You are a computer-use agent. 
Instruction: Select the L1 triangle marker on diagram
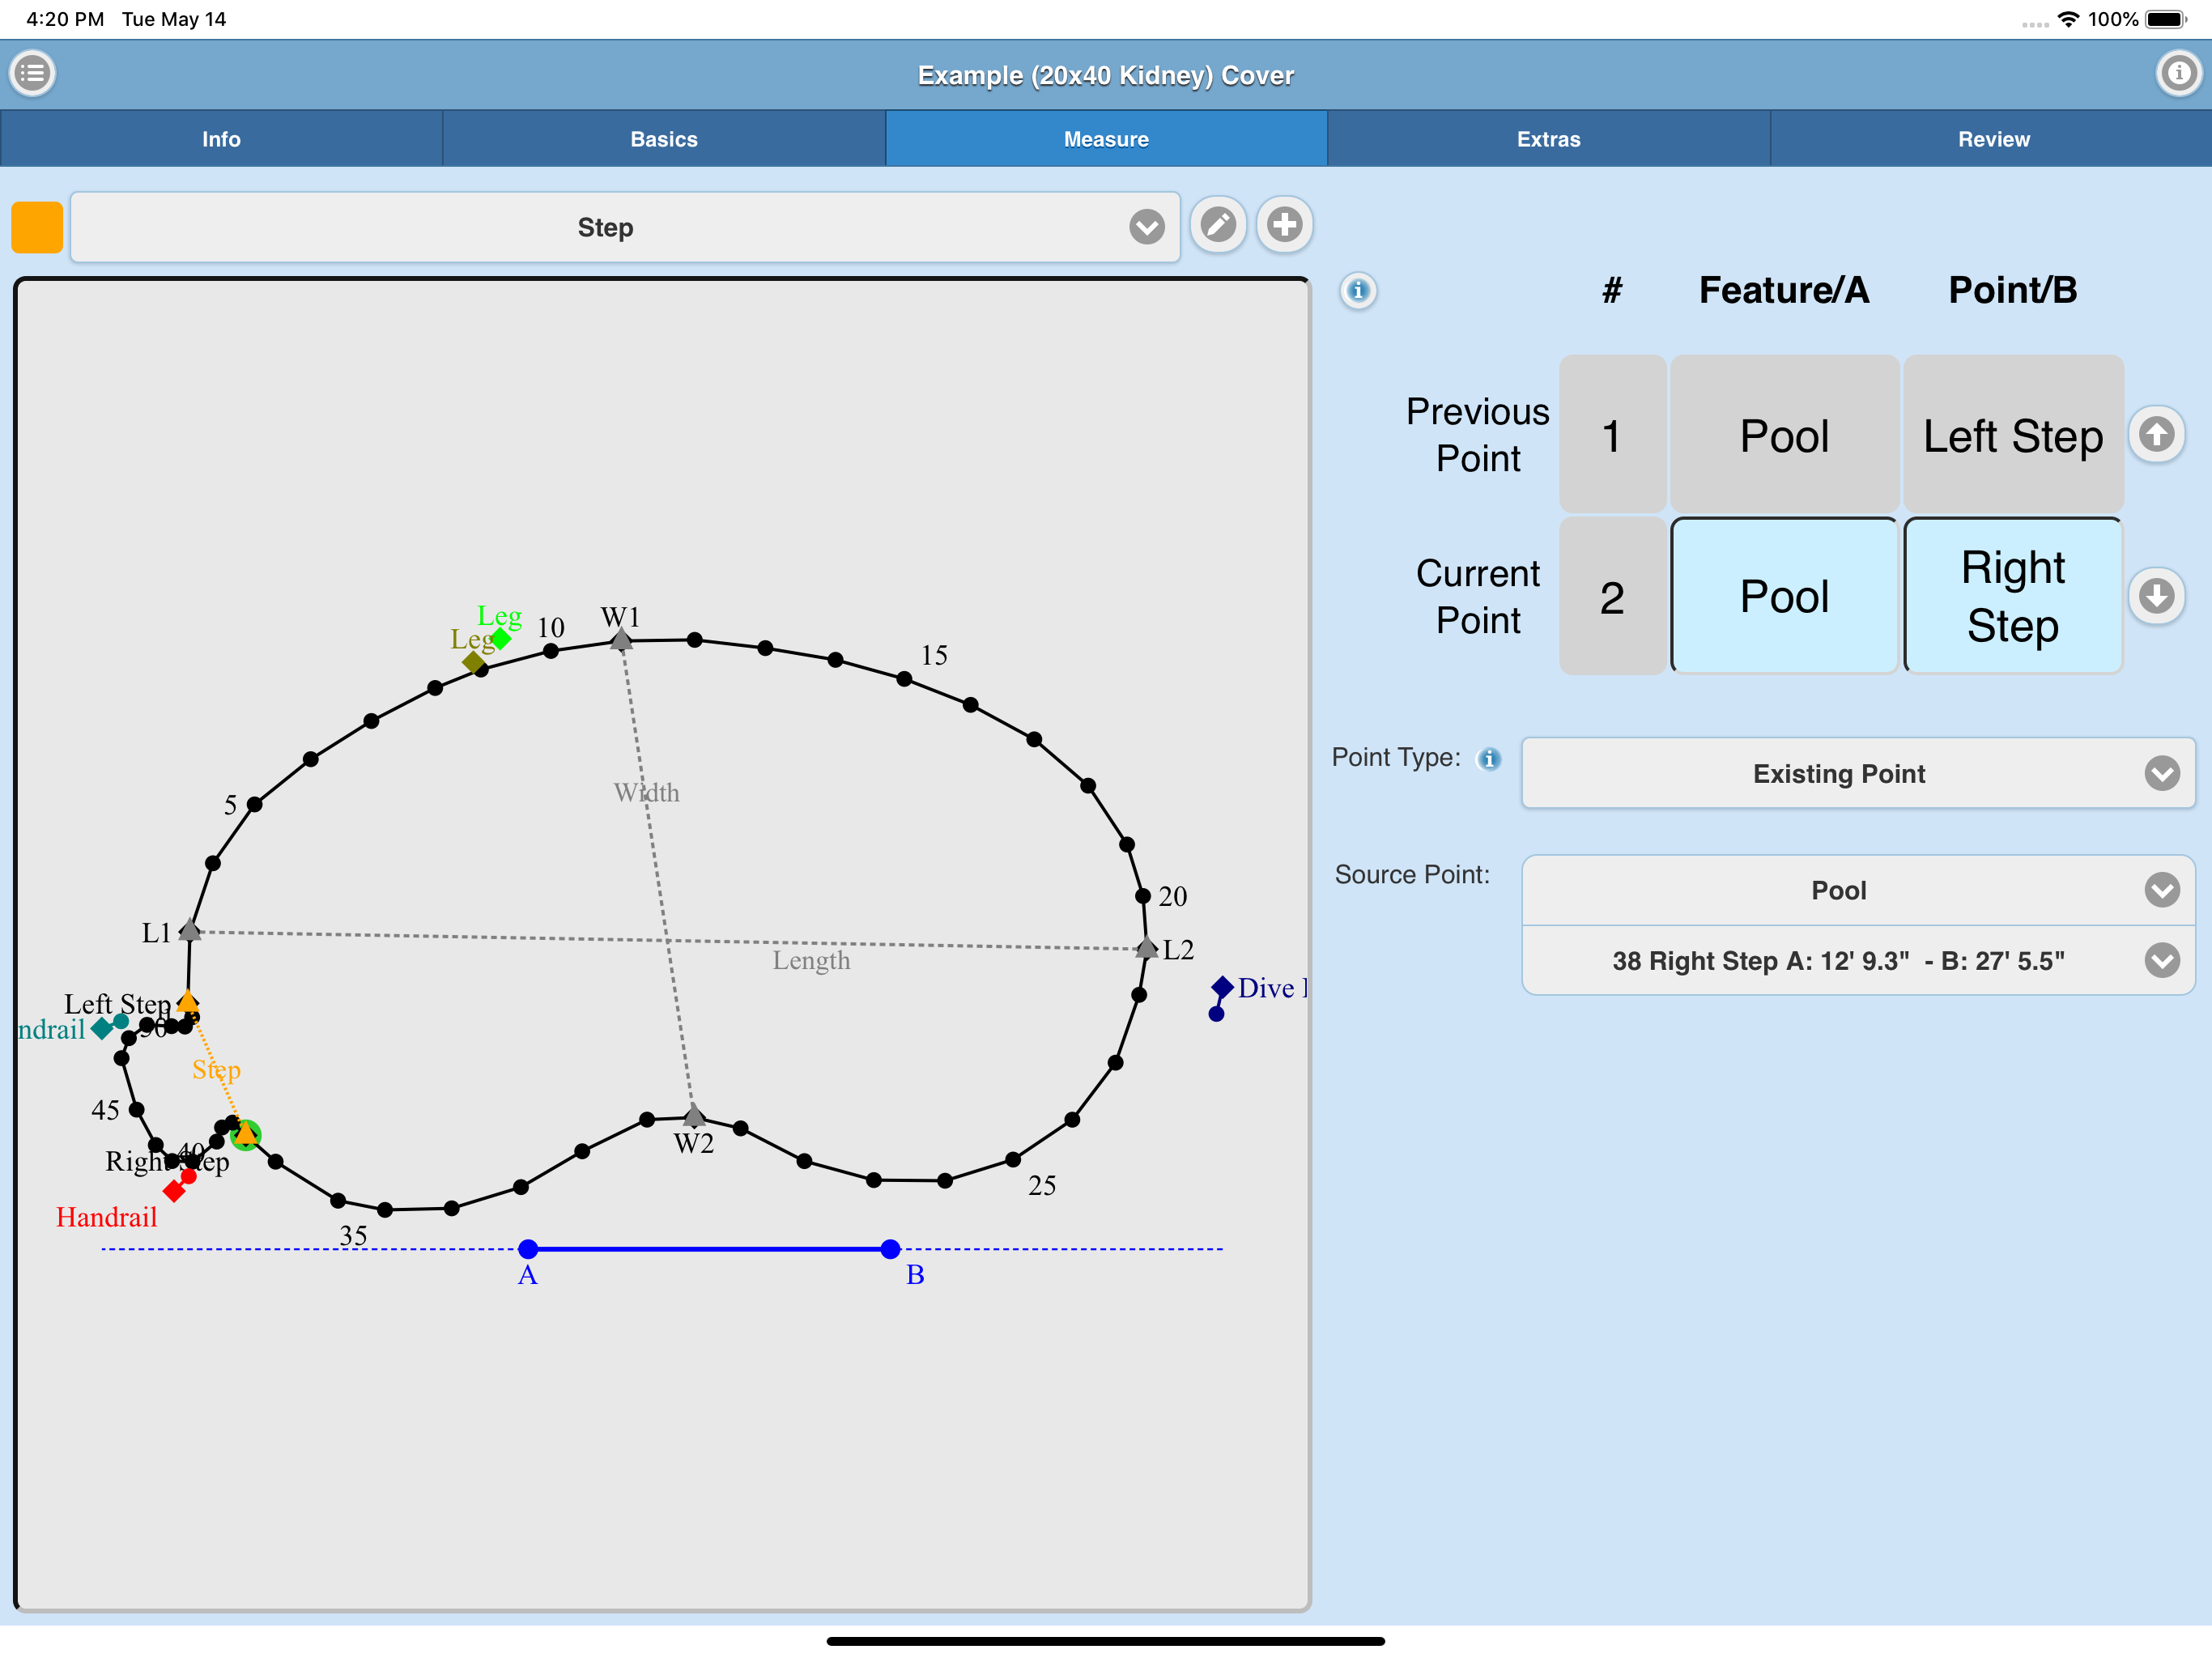[x=189, y=931]
